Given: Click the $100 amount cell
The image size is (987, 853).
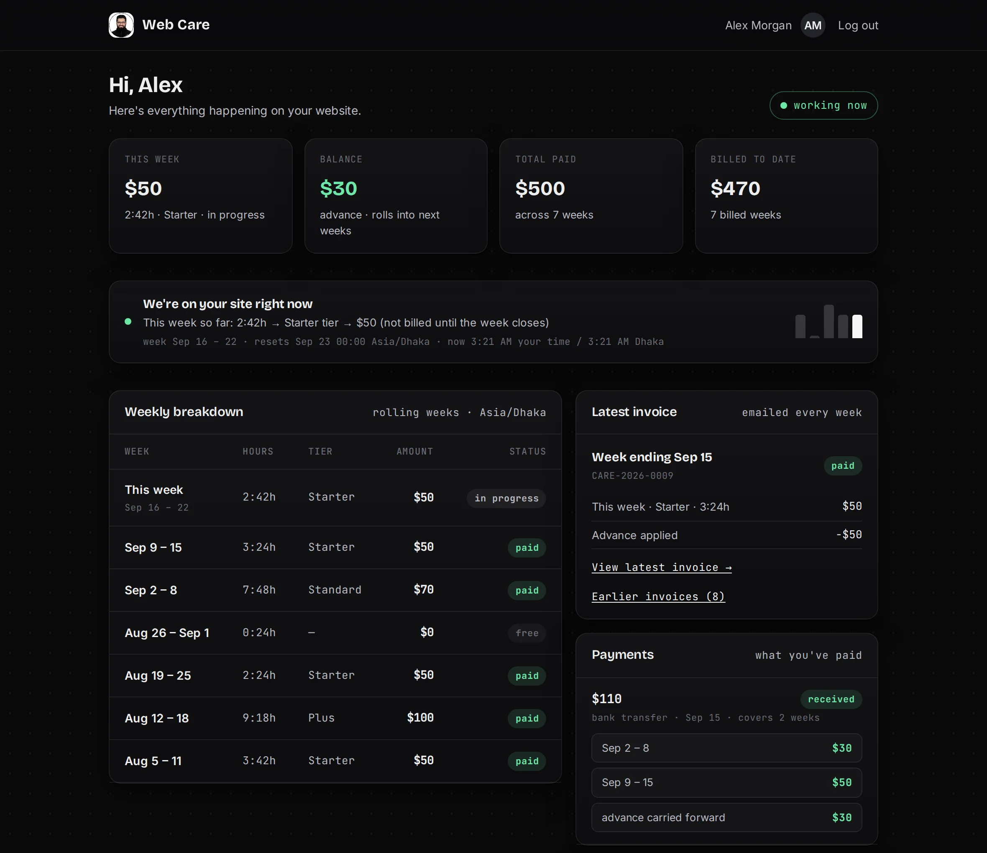Looking at the screenshot, I should pyautogui.click(x=420, y=717).
